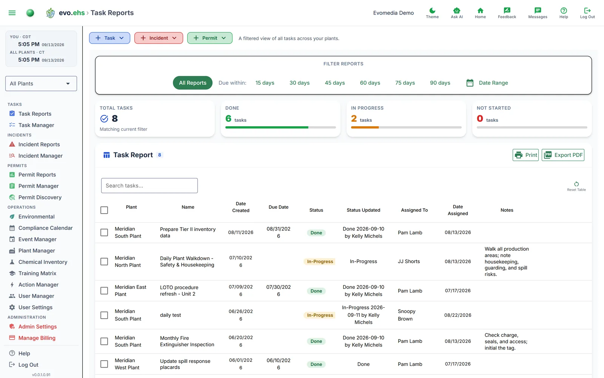Image resolution: width=604 pixels, height=378 pixels.
Task: Click the Admin Settings icon
Action: (x=12, y=327)
